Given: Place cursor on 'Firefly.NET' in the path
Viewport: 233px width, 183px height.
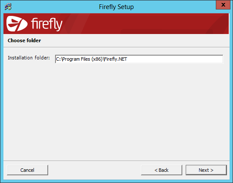Looking at the screenshot, I should click(x=116, y=59).
